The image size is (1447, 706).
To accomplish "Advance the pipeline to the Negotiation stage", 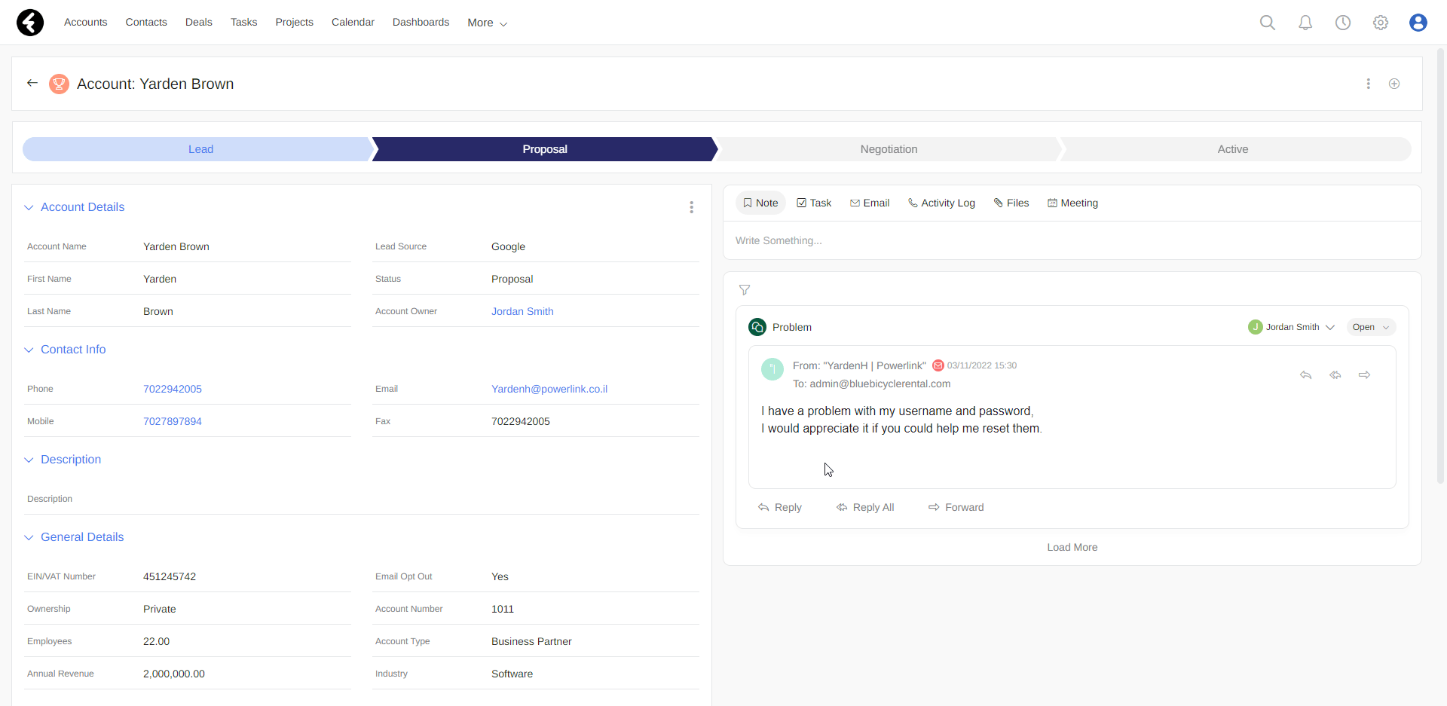I will pyautogui.click(x=889, y=149).
